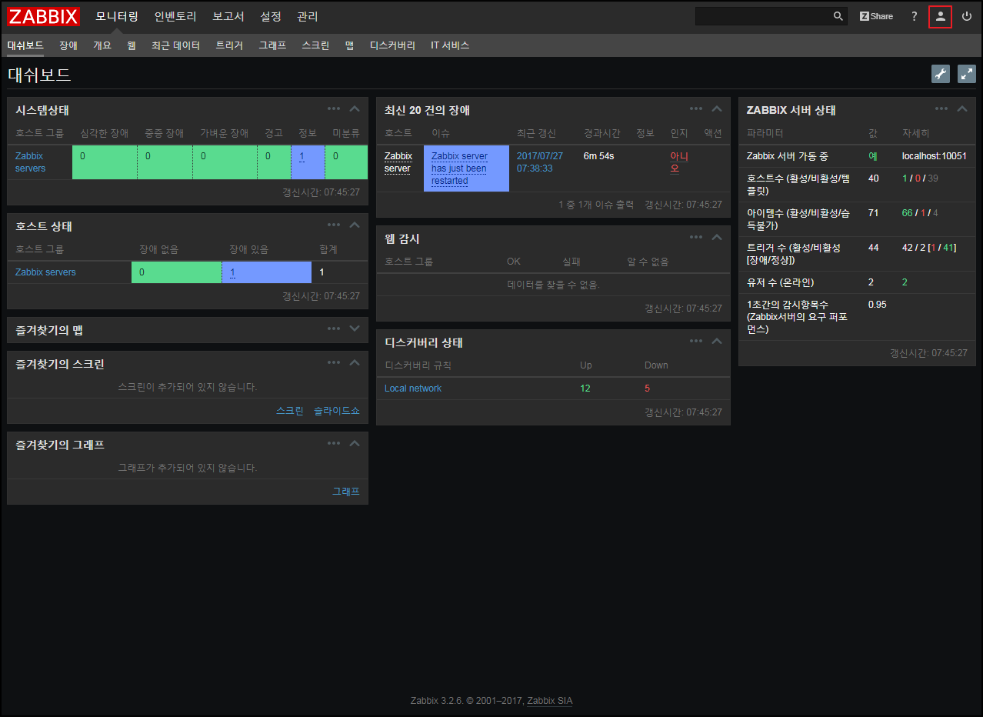This screenshot has width=983, height=717.
Task: Click the 아니오 acknowledge link
Action: (x=679, y=162)
